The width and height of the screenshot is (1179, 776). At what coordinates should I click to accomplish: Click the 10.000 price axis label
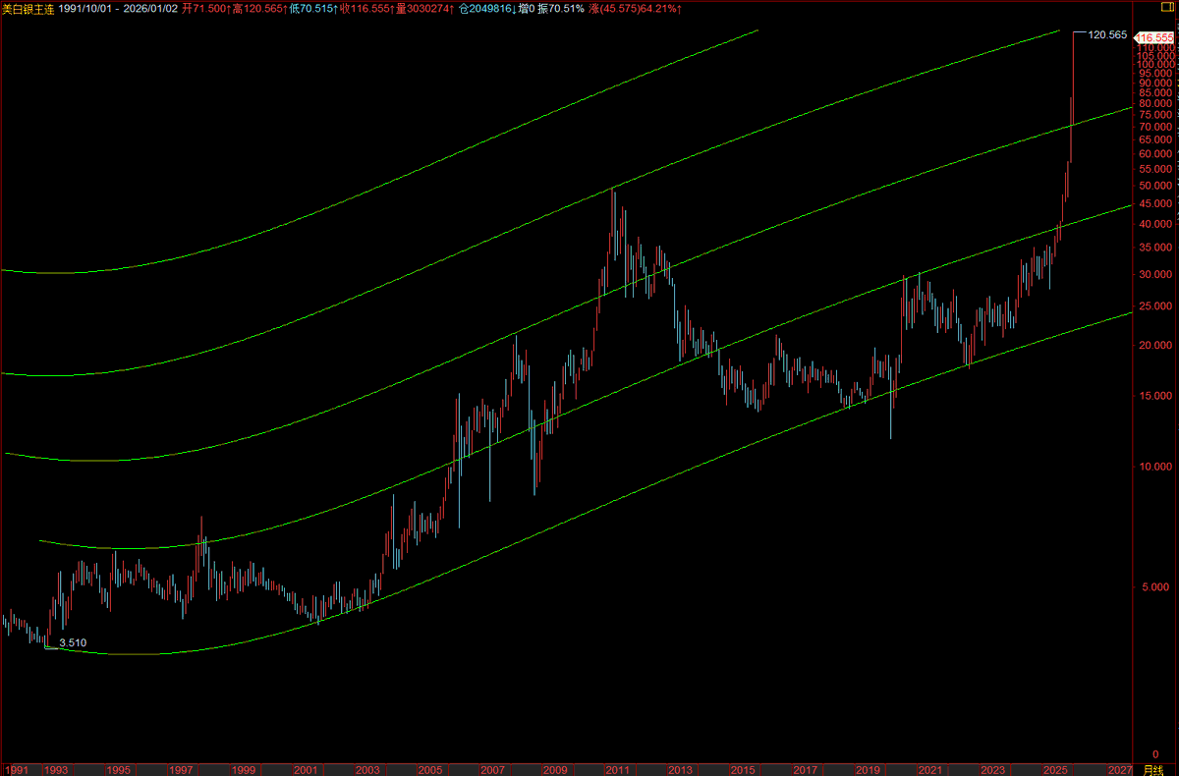tap(1156, 466)
